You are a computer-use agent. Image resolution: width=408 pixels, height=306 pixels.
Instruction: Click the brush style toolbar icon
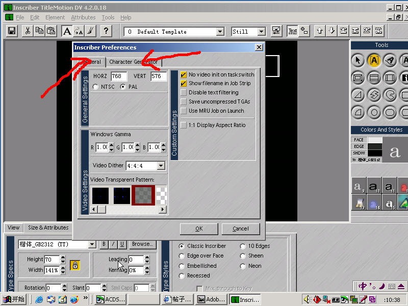click(x=90, y=31)
